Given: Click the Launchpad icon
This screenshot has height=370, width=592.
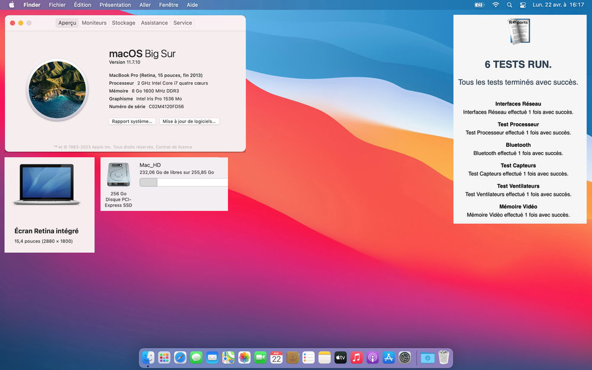Looking at the screenshot, I should [x=165, y=358].
